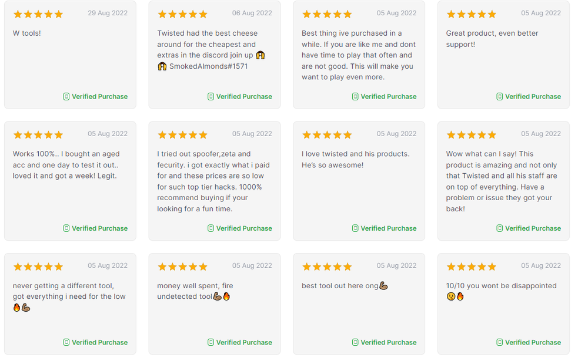
Task: Click the fire emoji in "money well spent" review
Action: (x=226, y=297)
